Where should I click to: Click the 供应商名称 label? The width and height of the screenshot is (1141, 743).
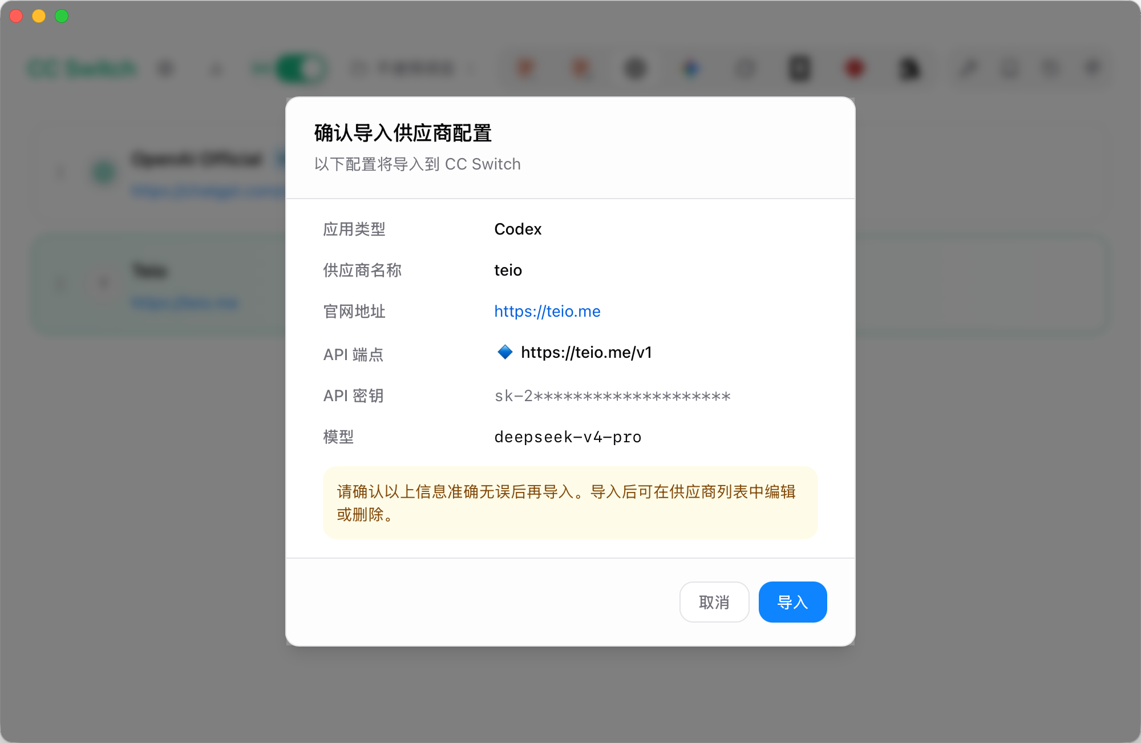[x=362, y=270]
